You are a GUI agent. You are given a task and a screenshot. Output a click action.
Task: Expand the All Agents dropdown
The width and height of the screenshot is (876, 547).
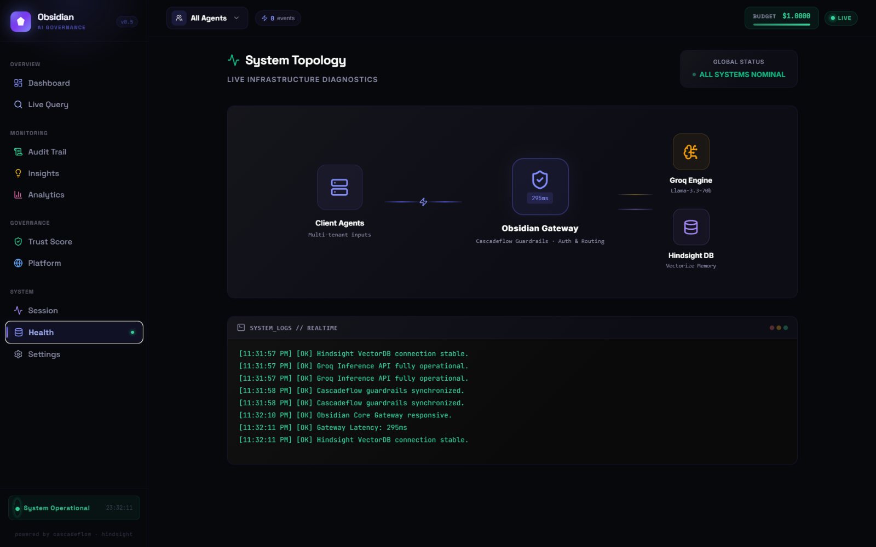[x=207, y=18]
